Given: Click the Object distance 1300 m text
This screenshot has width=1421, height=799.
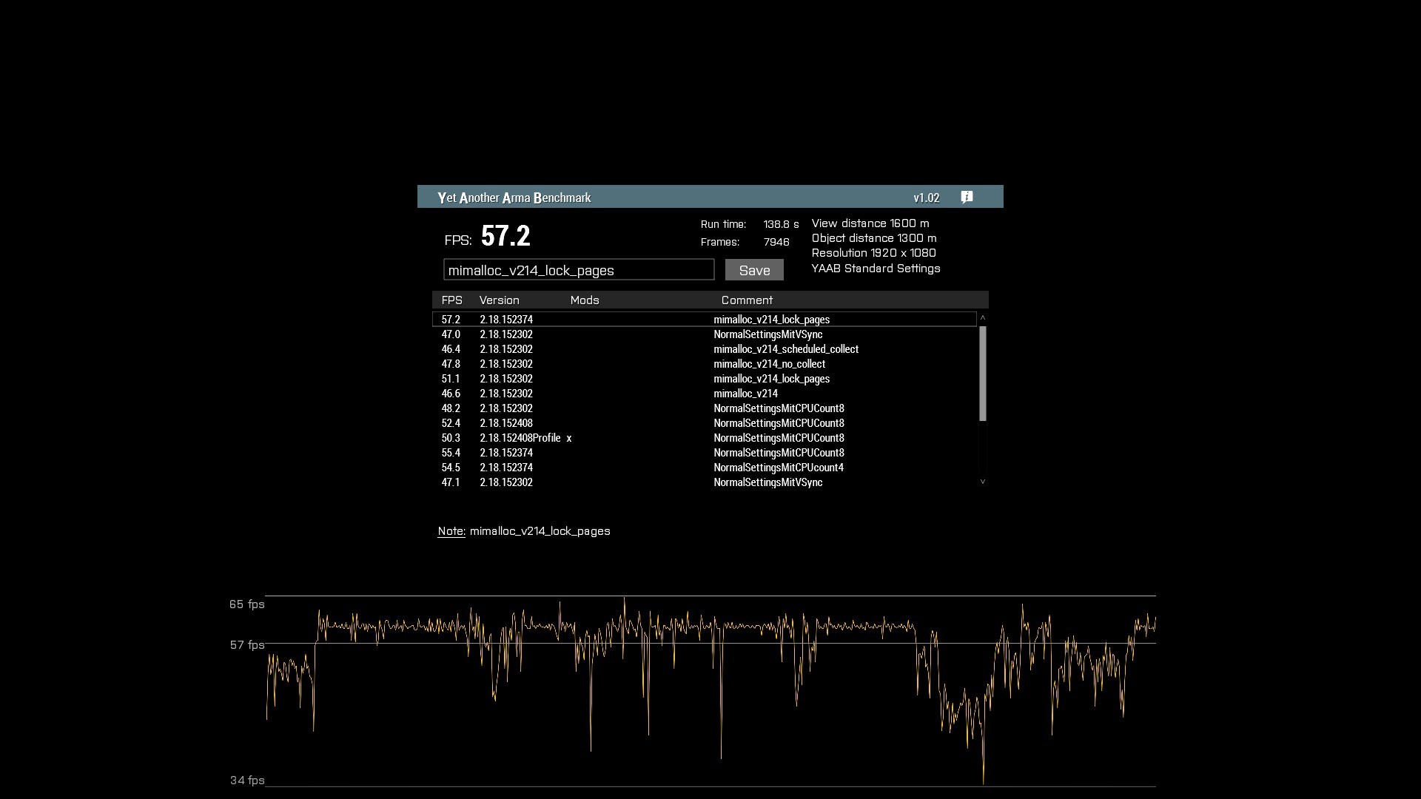Looking at the screenshot, I should pos(874,238).
